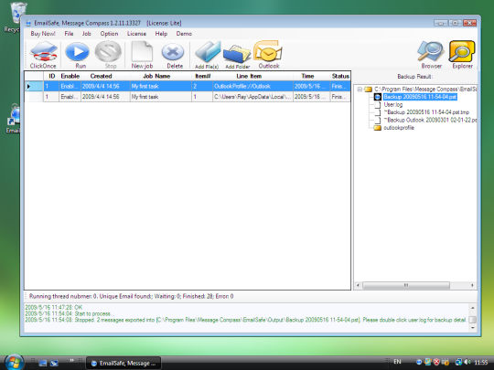The height and width of the screenshot is (370, 494).
Task: Click the volume icon in system tray
Action: click(467, 362)
